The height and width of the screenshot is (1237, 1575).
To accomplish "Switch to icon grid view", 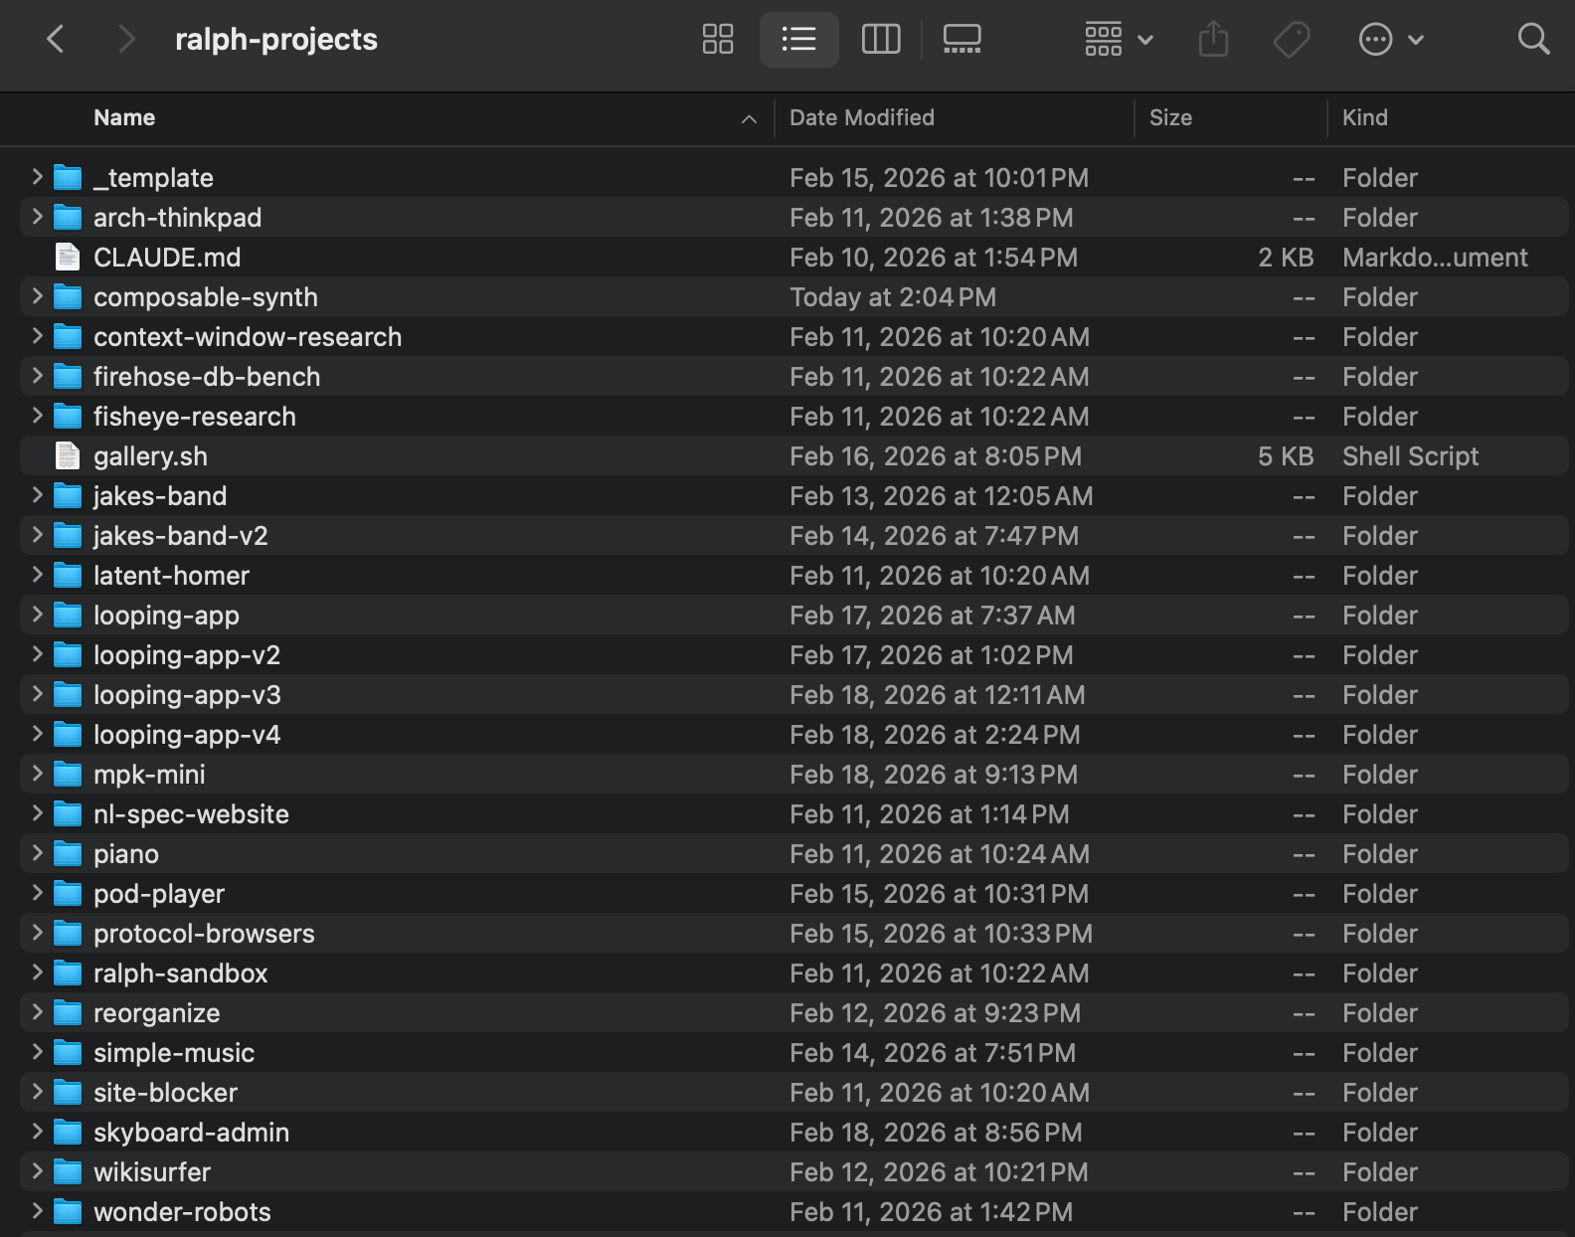I will tap(717, 40).
